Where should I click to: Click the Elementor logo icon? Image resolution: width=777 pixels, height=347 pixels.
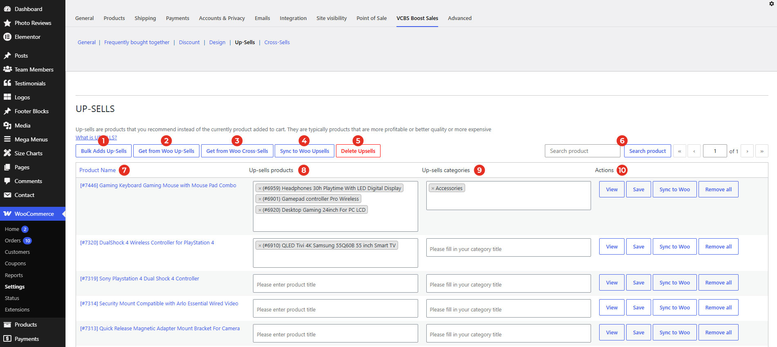coord(7,37)
